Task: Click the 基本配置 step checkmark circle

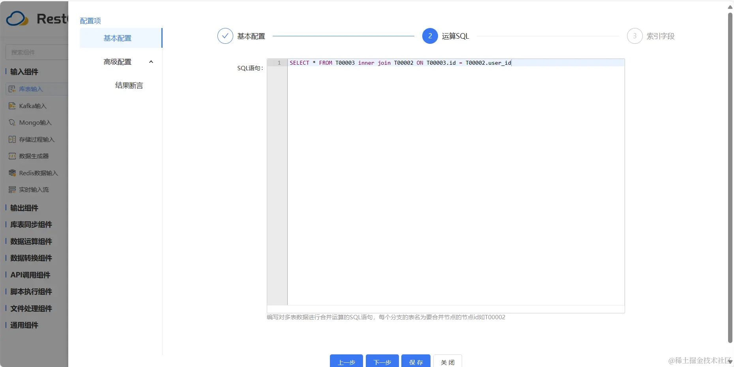Action: coord(225,36)
